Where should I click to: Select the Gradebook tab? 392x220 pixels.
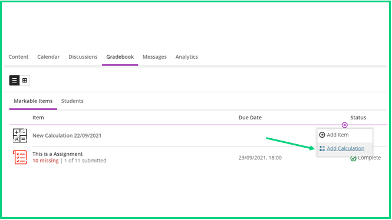click(x=120, y=57)
